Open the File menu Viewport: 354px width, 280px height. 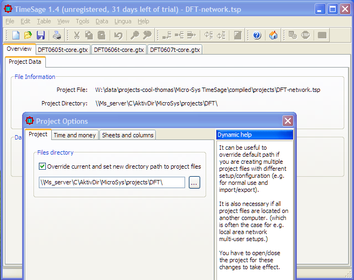(10, 21)
